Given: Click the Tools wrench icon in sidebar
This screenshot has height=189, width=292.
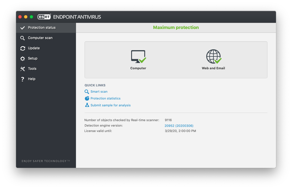Looking at the screenshot, I should (x=23, y=69).
